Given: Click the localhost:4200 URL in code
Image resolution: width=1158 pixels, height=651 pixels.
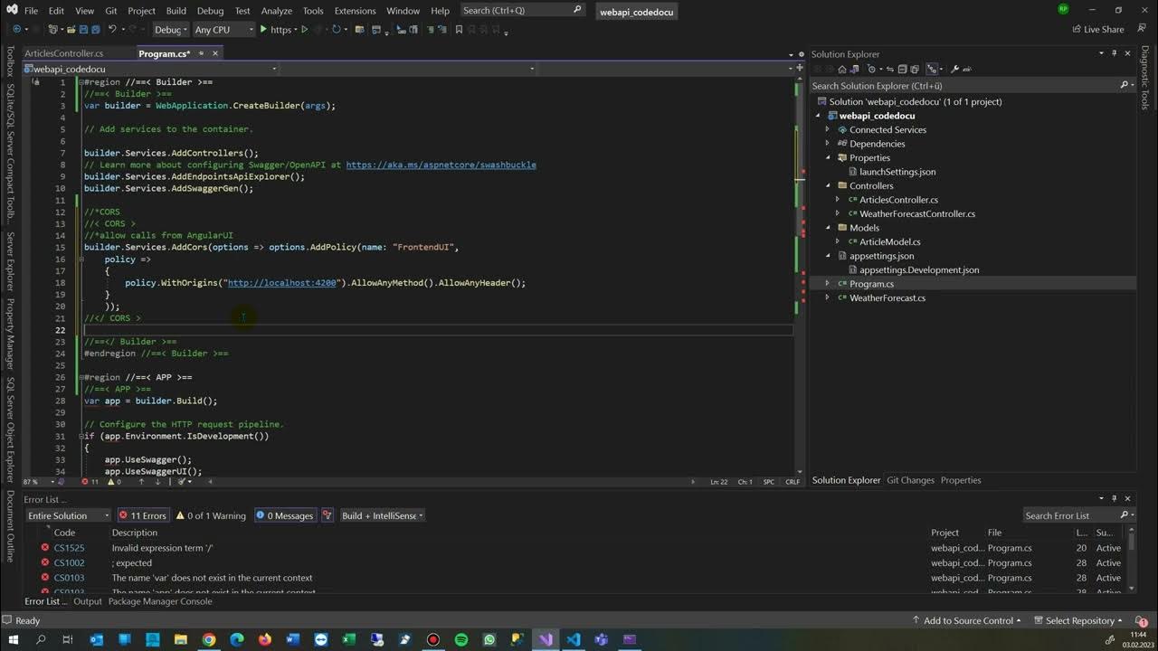Looking at the screenshot, I should [x=282, y=283].
